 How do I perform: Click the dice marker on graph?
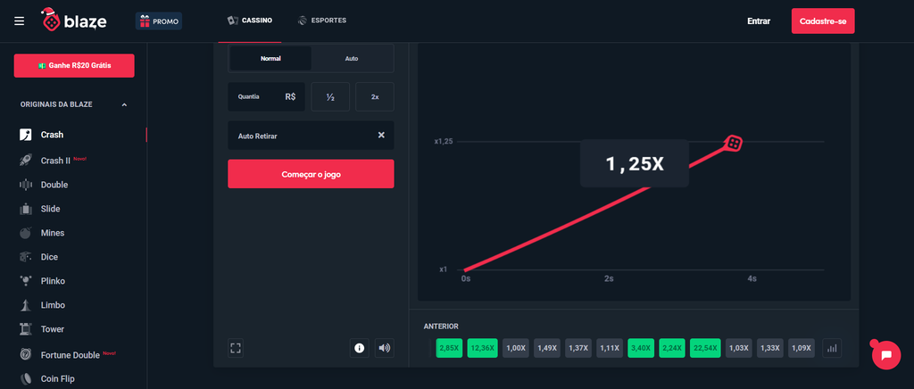coord(735,143)
